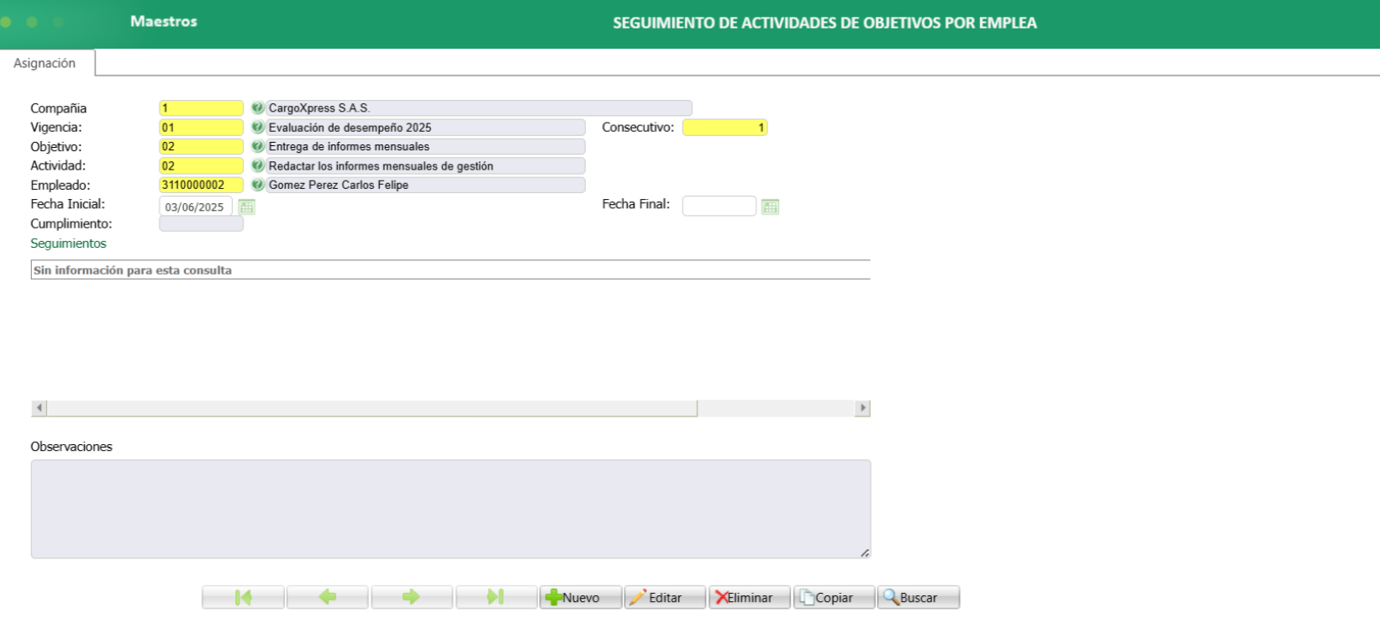Click the Objetivo code input field

(201, 146)
